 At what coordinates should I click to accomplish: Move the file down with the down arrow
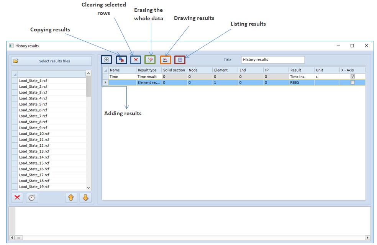[85, 198]
